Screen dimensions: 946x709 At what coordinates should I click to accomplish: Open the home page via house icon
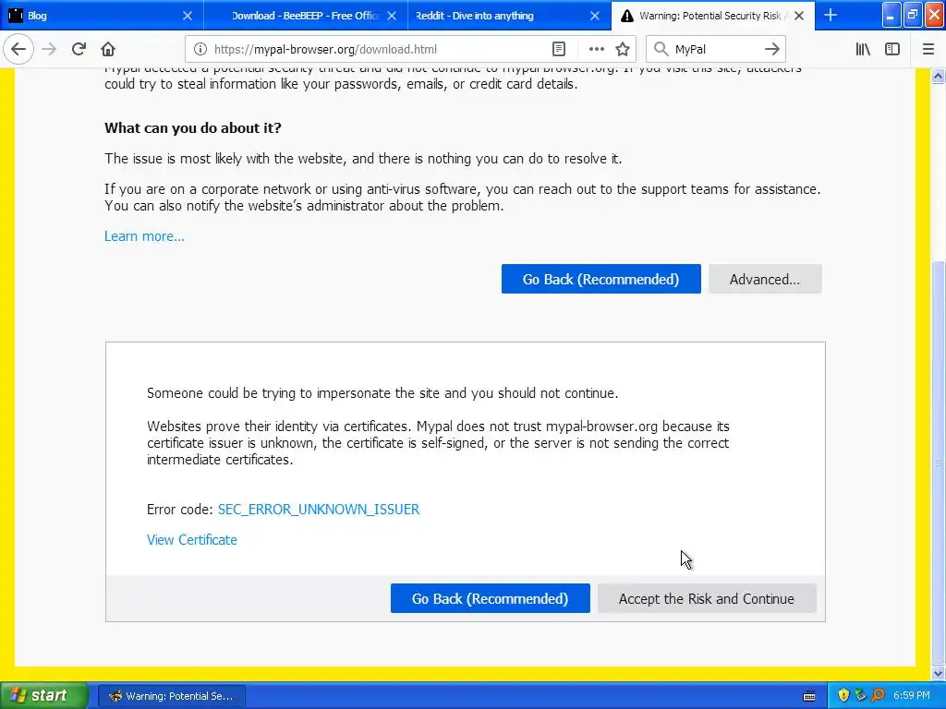click(108, 49)
